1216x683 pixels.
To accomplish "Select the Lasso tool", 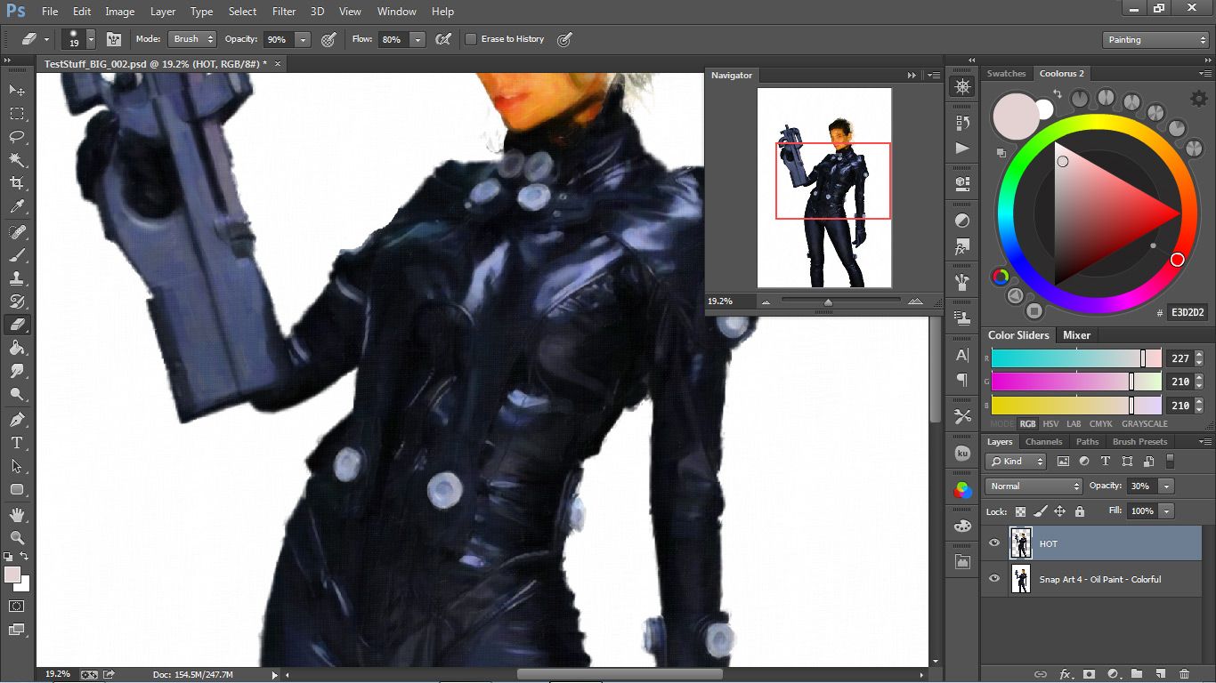I will [17, 137].
